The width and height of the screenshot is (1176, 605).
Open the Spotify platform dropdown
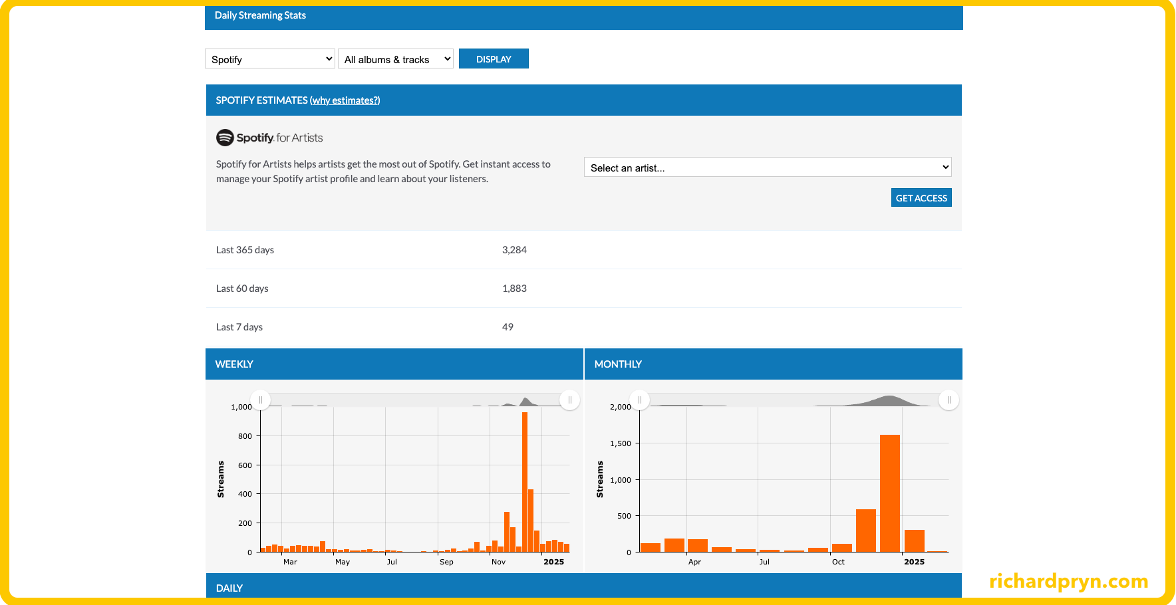click(269, 59)
